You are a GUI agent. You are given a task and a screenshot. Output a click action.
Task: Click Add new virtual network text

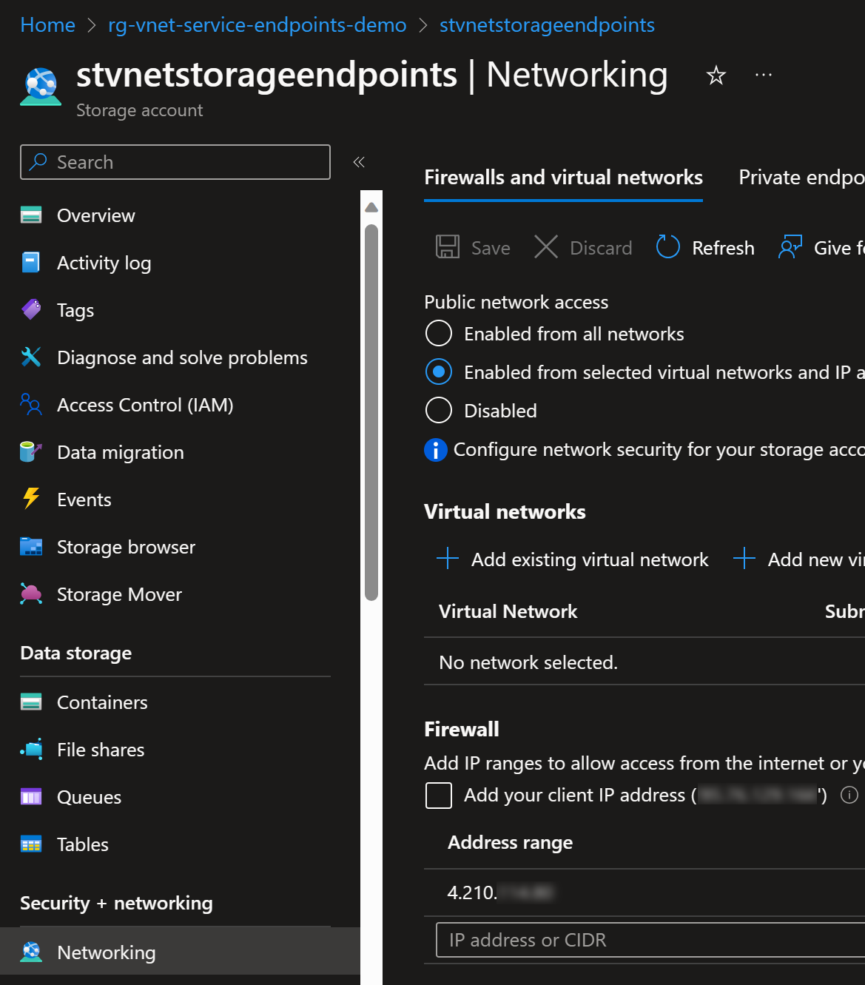point(816,559)
